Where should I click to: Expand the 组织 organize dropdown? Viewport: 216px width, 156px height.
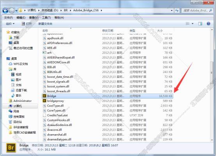click(10, 24)
